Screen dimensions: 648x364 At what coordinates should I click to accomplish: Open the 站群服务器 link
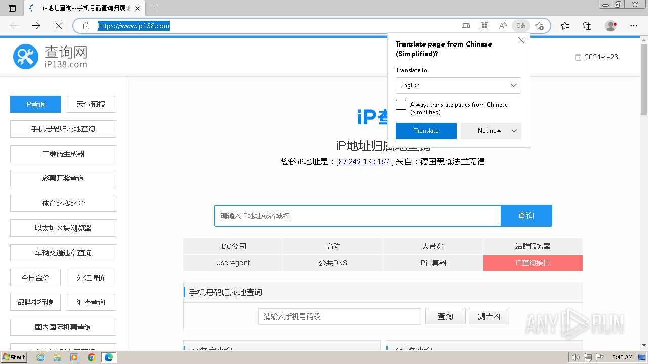(533, 246)
